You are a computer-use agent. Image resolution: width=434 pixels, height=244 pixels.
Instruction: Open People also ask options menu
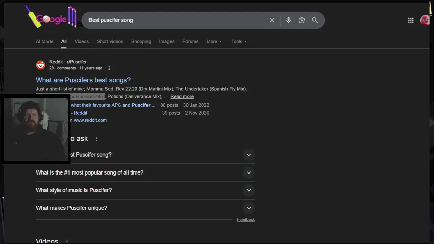tap(97, 139)
